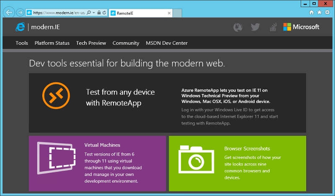Click 'Dev tools essential' page heading

pyautogui.click(x=127, y=64)
